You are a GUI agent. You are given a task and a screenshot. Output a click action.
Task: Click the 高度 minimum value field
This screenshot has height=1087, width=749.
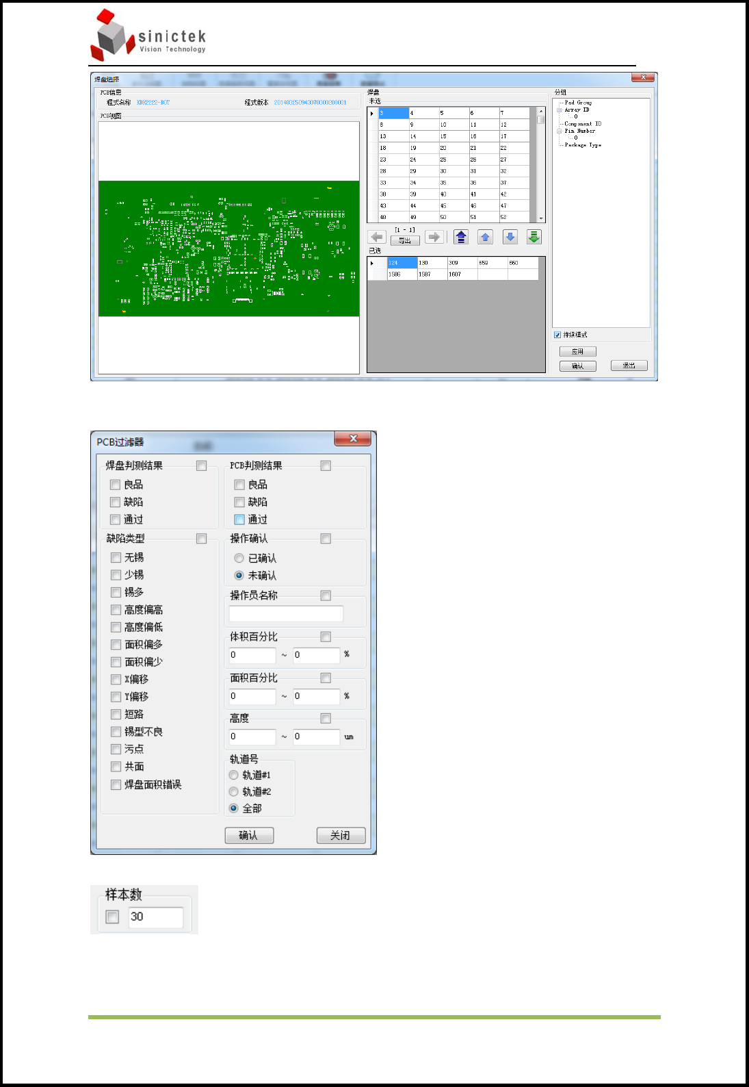tap(252, 737)
